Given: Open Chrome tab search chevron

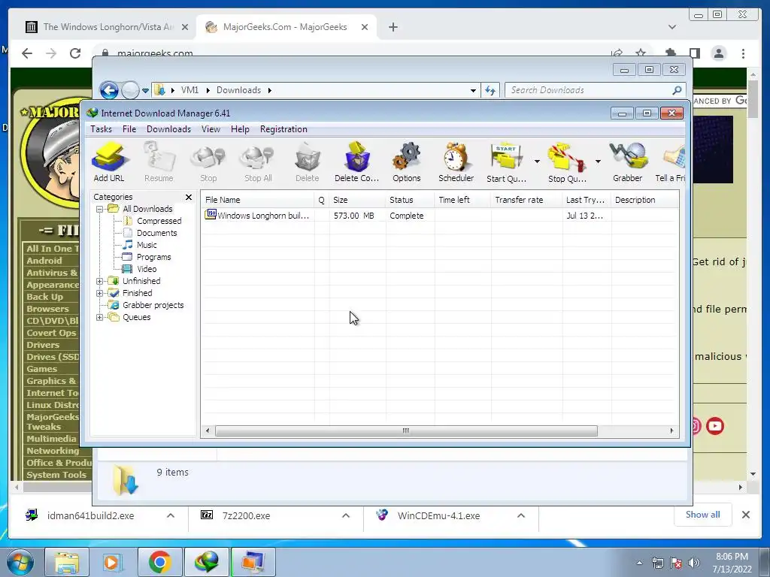Looking at the screenshot, I should click(x=671, y=27).
